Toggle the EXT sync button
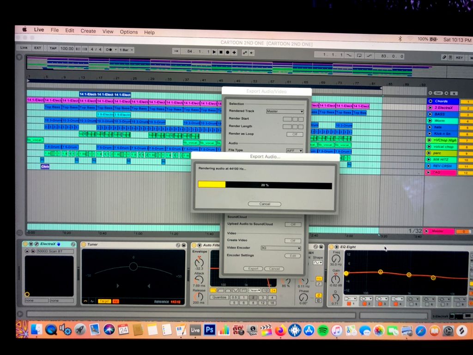 (37, 48)
